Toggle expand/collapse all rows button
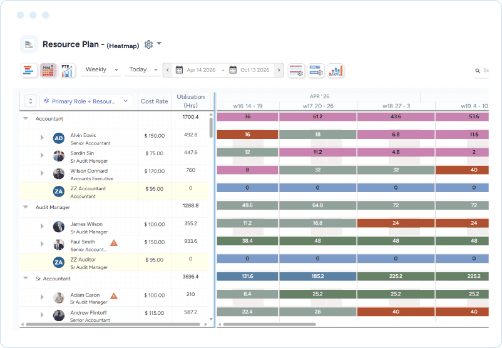The width and height of the screenshot is (502, 348). pyautogui.click(x=31, y=101)
